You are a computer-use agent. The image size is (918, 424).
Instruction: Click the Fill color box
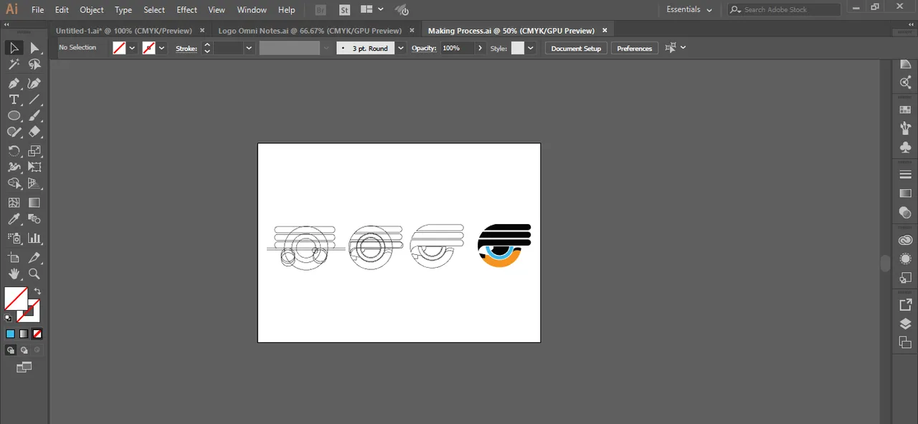[x=16, y=299]
